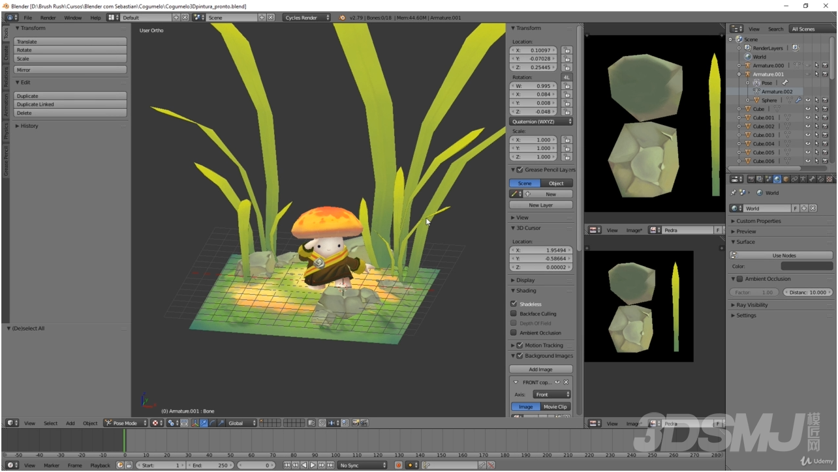Click the grease pencil draw brush icon
This screenshot has height=472, width=838.
[x=514, y=194]
